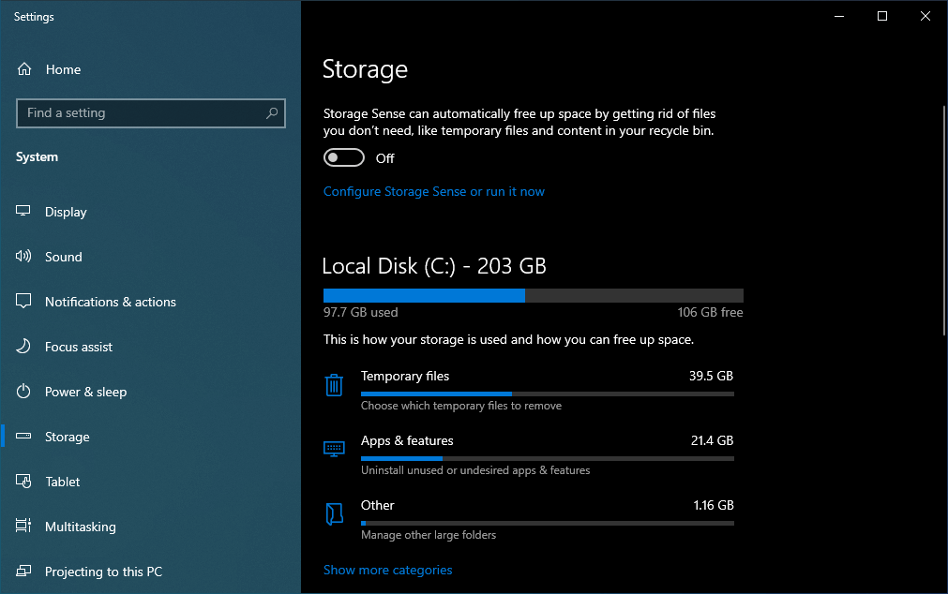Click the Focus assist moon icon
Viewport: 948px width, 594px height.
(x=23, y=347)
